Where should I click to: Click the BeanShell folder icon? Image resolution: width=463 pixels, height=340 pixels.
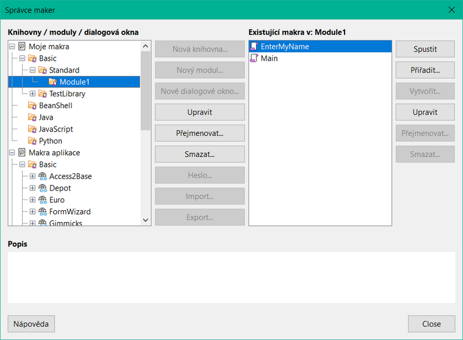tap(32, 105)
